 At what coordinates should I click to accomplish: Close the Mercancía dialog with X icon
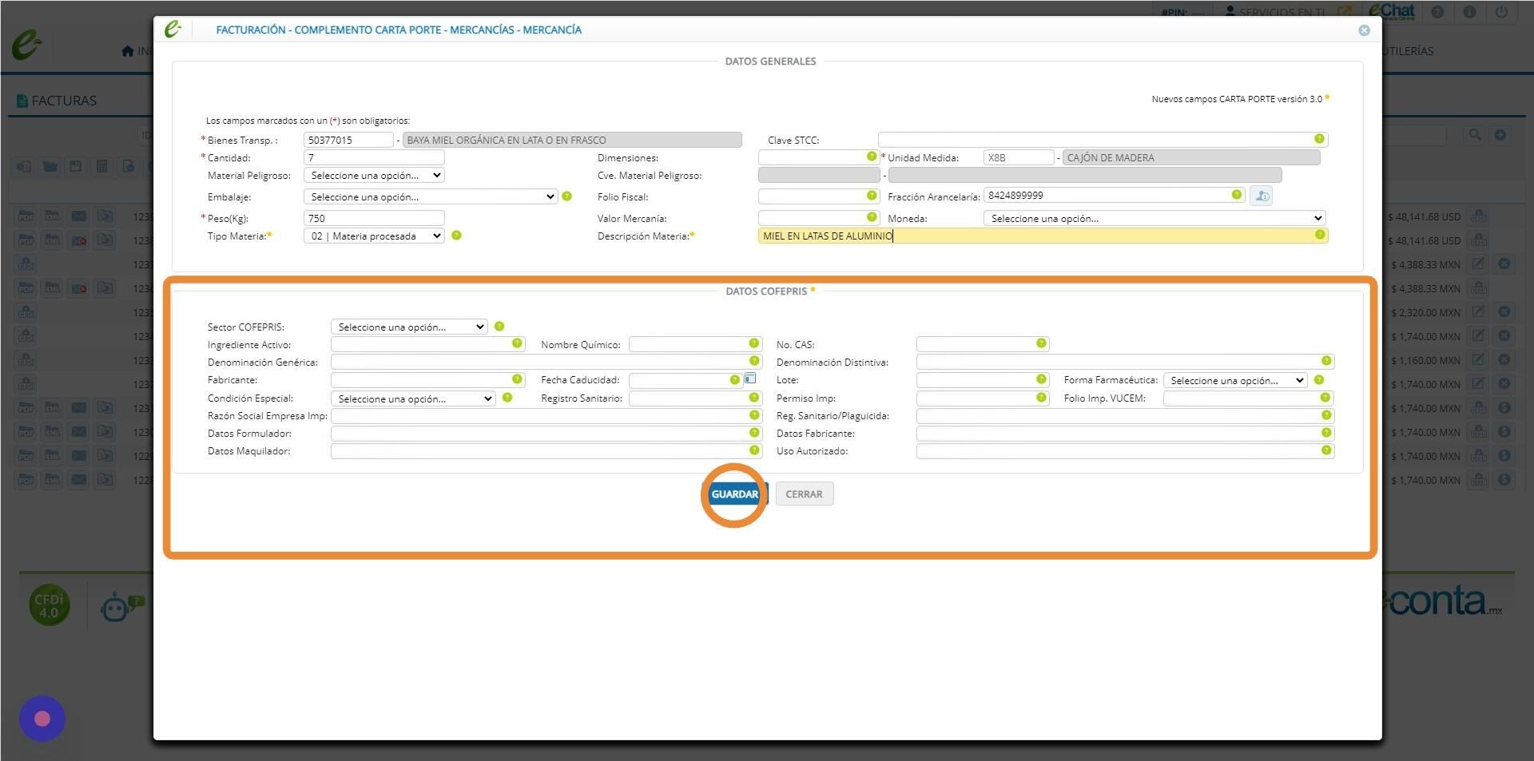tap(1364, 30)
